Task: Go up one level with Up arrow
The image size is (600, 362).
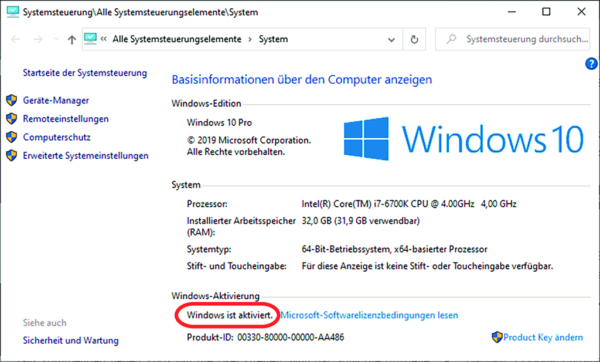Action: point(71,39)
